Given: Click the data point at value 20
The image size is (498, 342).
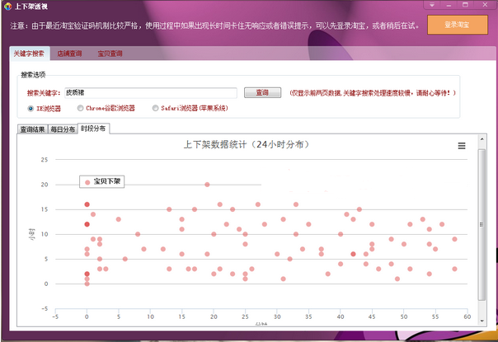Looking at the screenshot, I should (207, 185).
